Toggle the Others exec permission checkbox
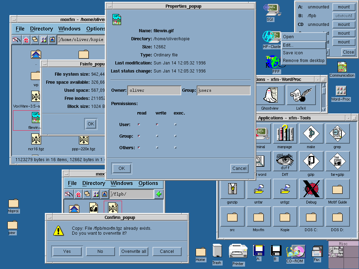This screenshot has height=269, width=359. tap(175, 147)
